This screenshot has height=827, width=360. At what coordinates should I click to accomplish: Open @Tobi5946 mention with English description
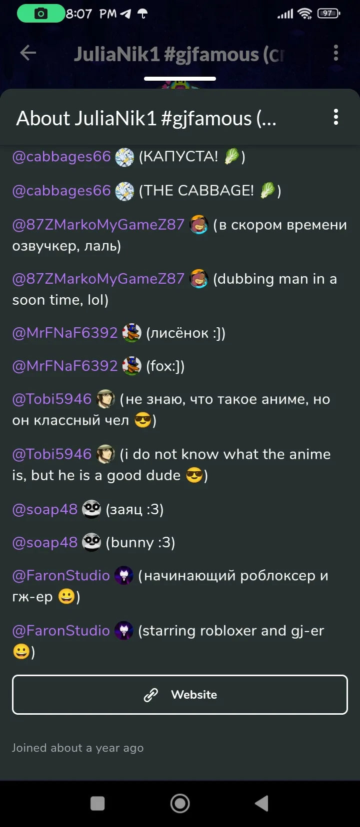[51, 455]
